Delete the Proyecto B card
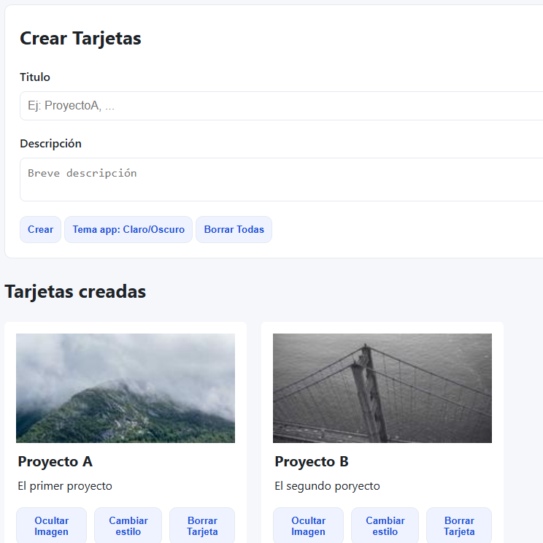 [459, 525]
